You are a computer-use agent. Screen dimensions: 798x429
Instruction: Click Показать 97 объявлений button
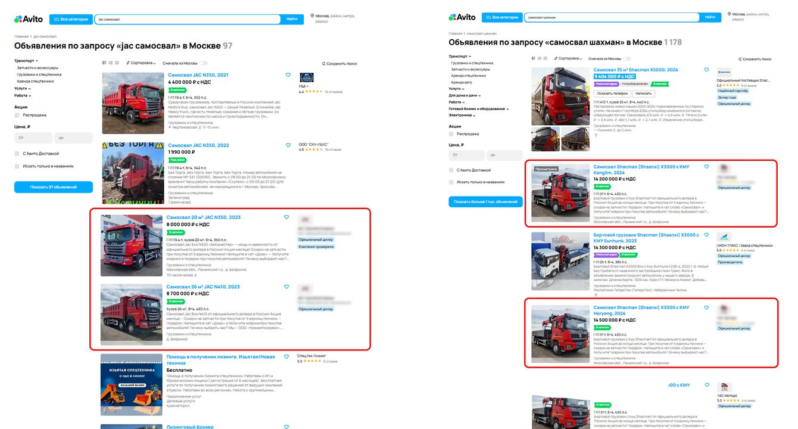pos(54,187)
